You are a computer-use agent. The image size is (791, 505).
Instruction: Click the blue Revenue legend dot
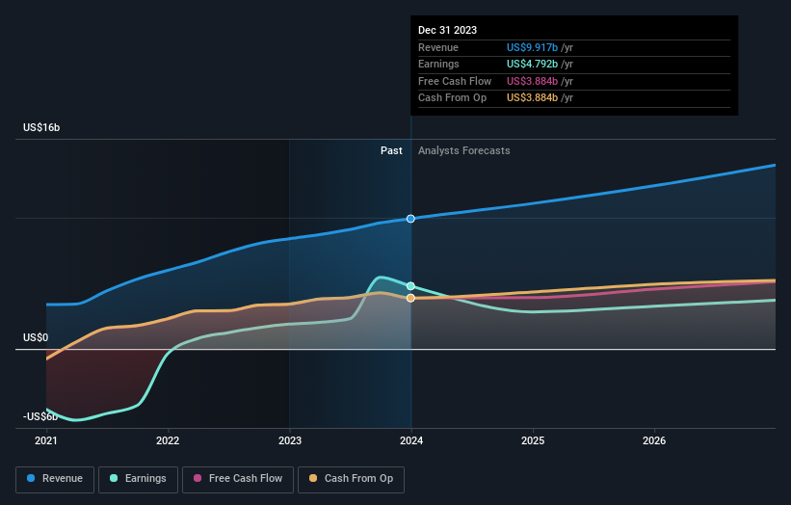click(31, 478)
